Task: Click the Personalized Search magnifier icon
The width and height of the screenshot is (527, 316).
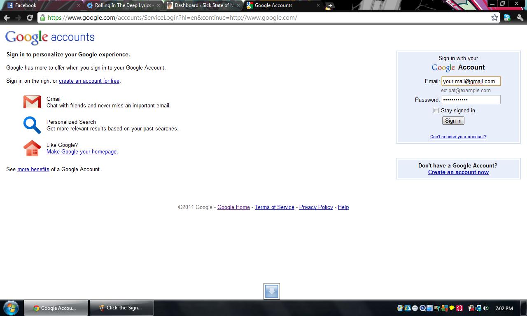Action: [32, 125]
